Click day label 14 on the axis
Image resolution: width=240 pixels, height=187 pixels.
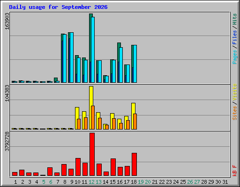(105, 182)
